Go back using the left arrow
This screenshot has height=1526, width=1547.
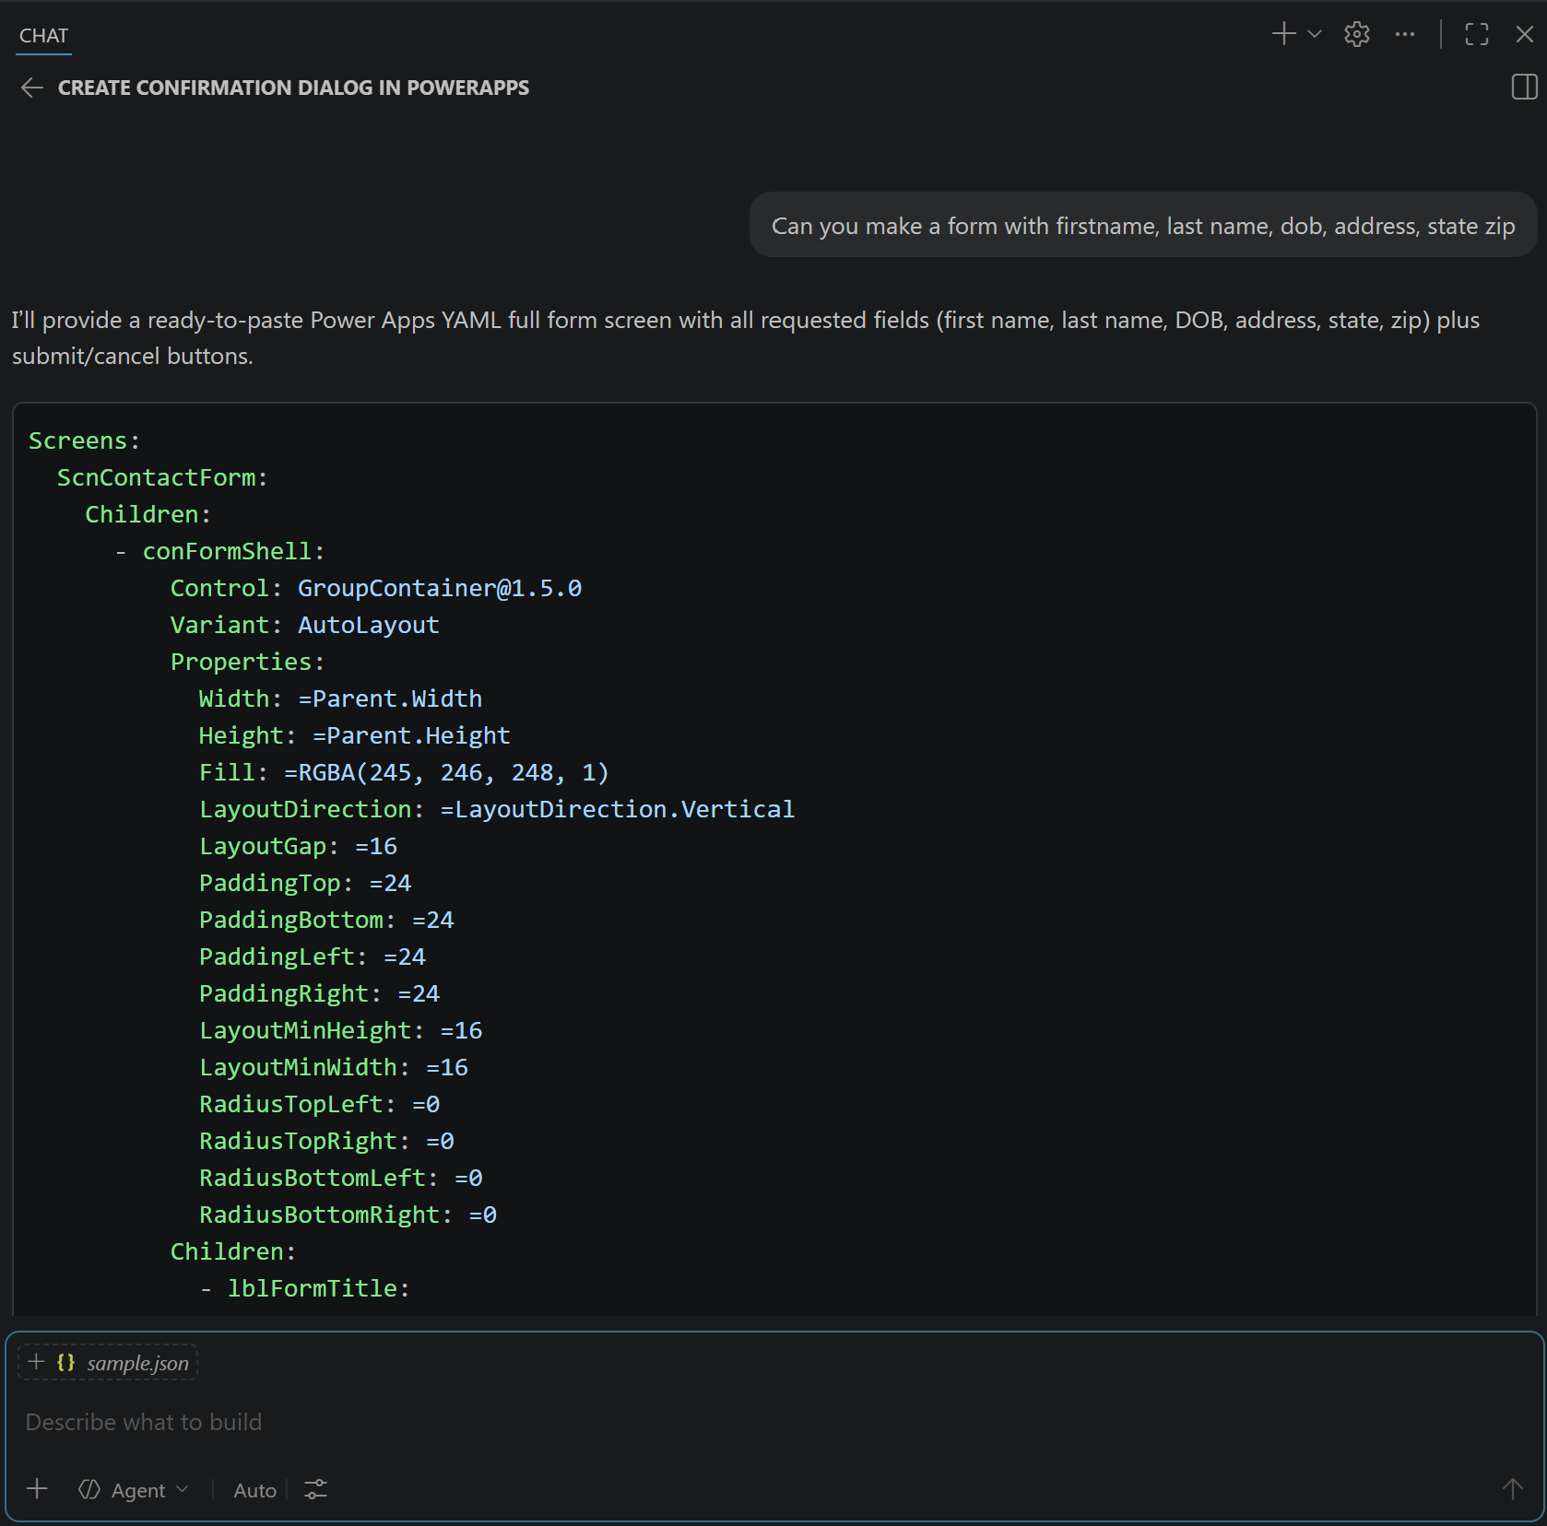point(32,88)
